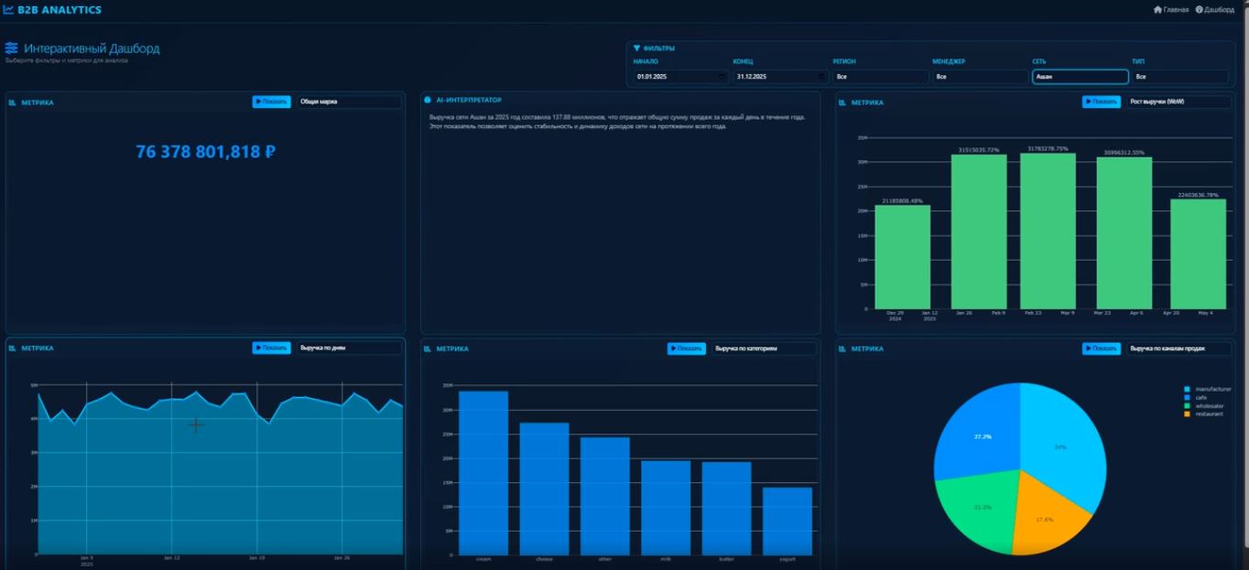This screenshot has height=570, width=1249.
Task: Click the ФИЛЬТРЫ section label
Action: (x=659, y=48)
